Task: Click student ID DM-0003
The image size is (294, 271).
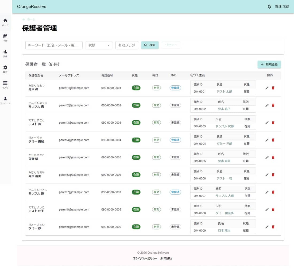Action: 200,126
